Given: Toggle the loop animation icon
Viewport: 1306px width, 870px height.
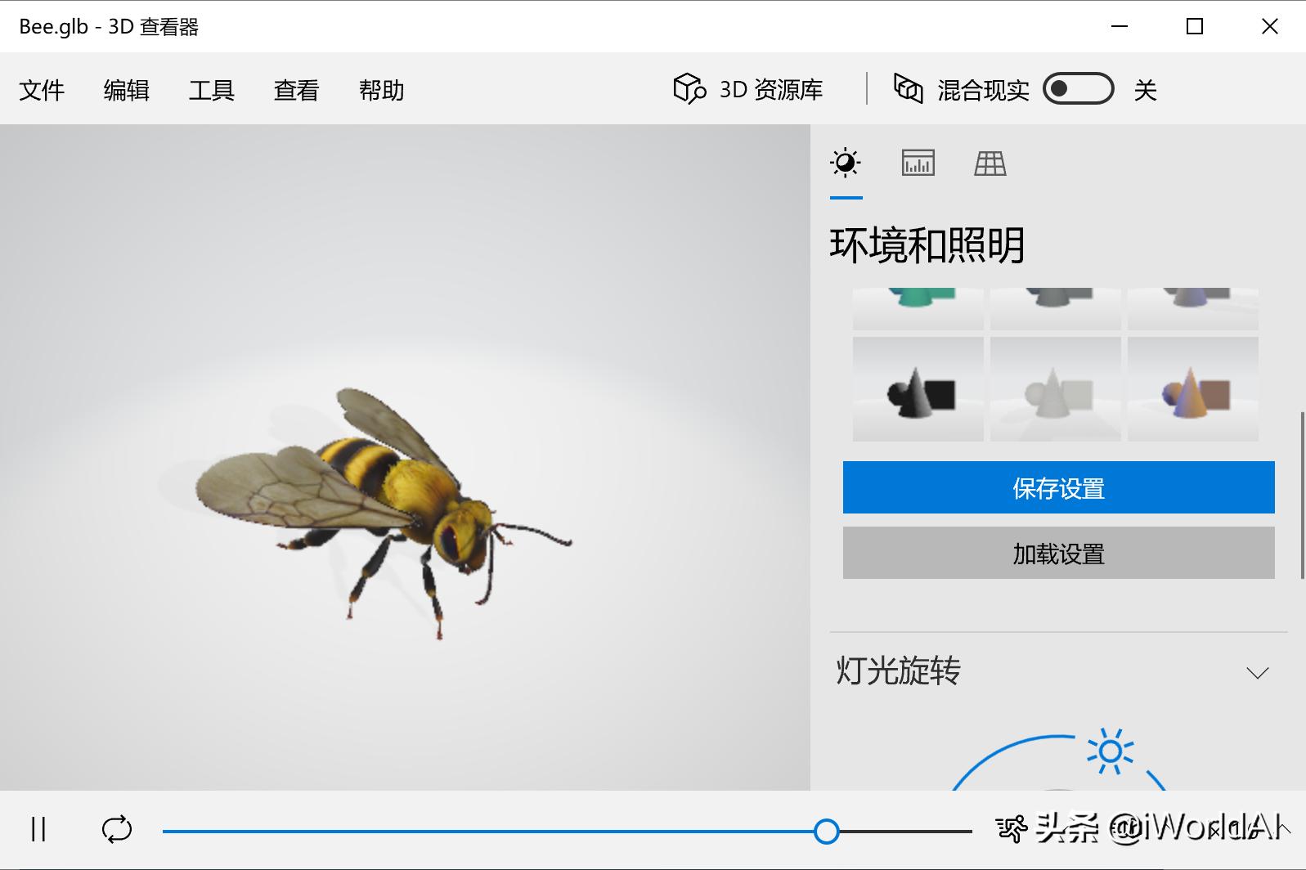Looking at the screenshot, I should click(x=117, y=829).
